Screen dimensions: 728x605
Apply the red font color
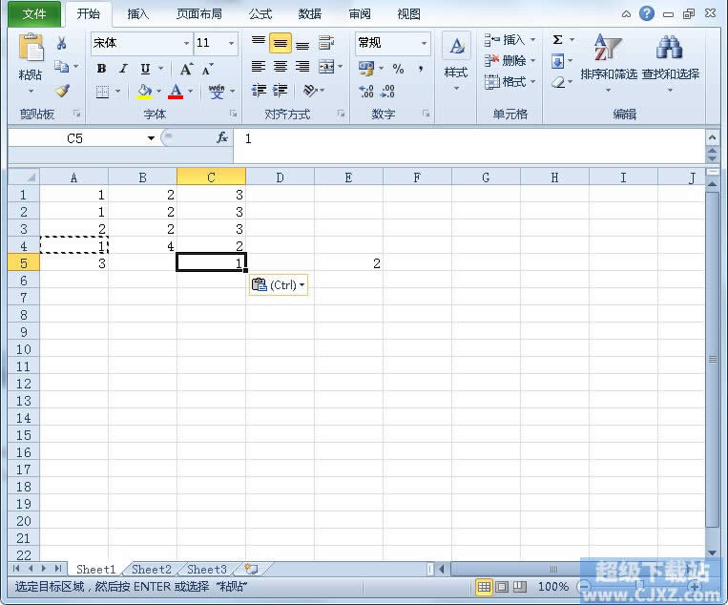click(x=176, y=92)
